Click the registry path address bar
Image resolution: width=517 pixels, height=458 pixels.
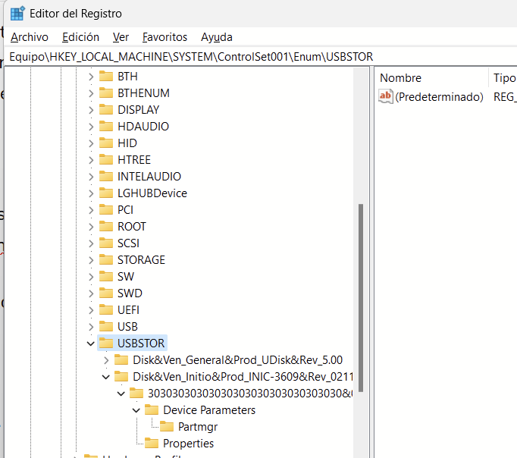click(x=258, y=57)
